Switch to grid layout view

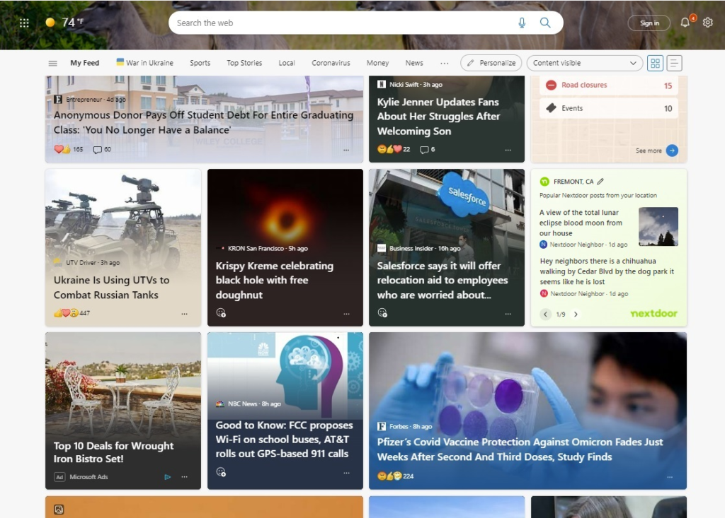(655, 64)
